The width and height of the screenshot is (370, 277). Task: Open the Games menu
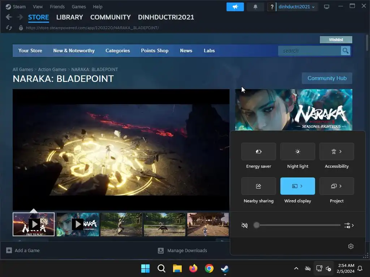pyautogui.click(x=79, y=6)
